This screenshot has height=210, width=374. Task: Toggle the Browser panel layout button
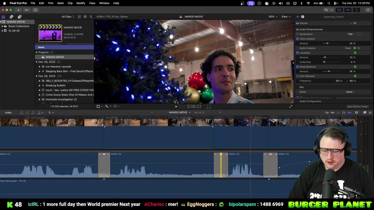click(339, 10)
